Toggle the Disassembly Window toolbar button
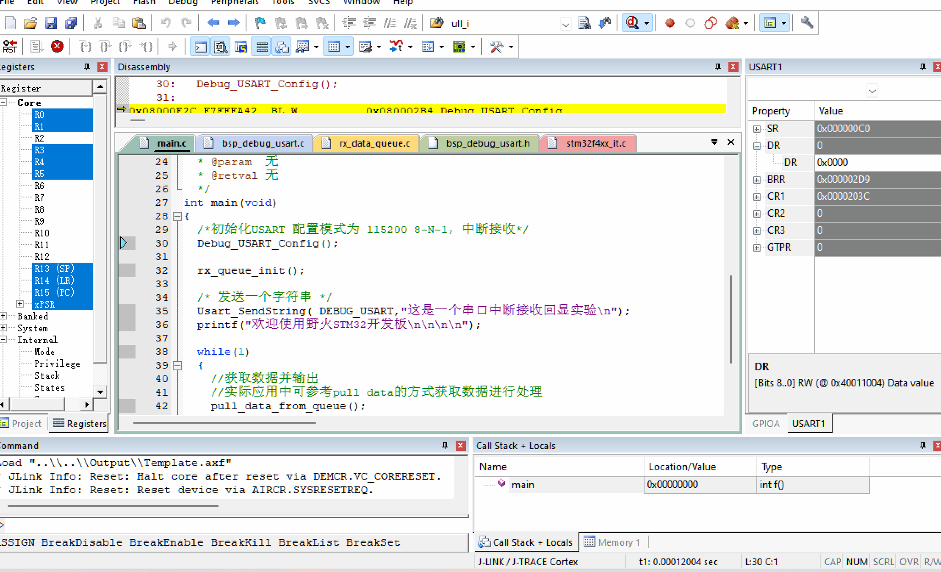The width and height of the screenshot is (941, 572). coord(220,47)
